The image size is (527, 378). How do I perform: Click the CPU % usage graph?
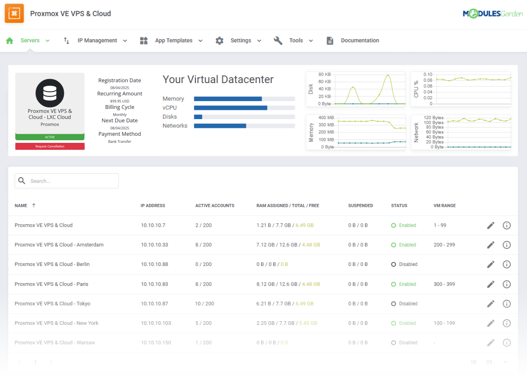pos(461,90)
